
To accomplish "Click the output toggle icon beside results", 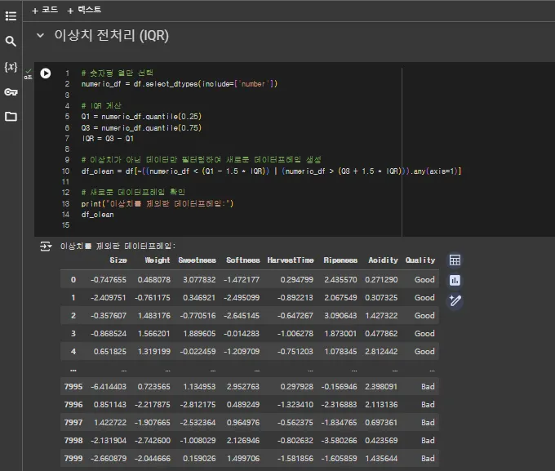I will [46, 247].
